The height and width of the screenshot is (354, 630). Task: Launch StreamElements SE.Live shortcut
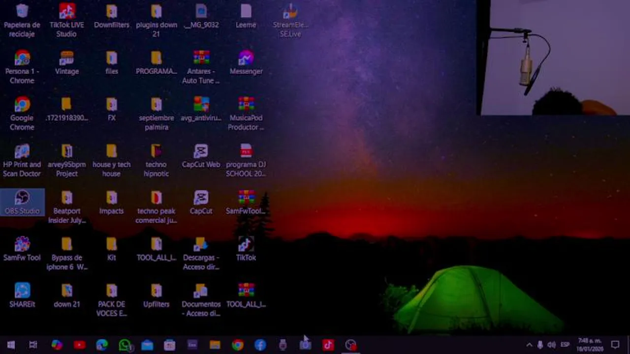pyautogui.click(x=290, y=20)
